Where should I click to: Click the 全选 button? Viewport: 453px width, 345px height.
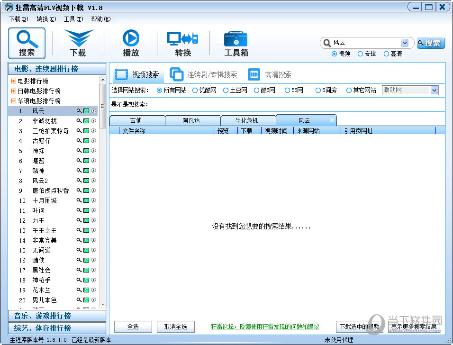(x=133, y=327)
